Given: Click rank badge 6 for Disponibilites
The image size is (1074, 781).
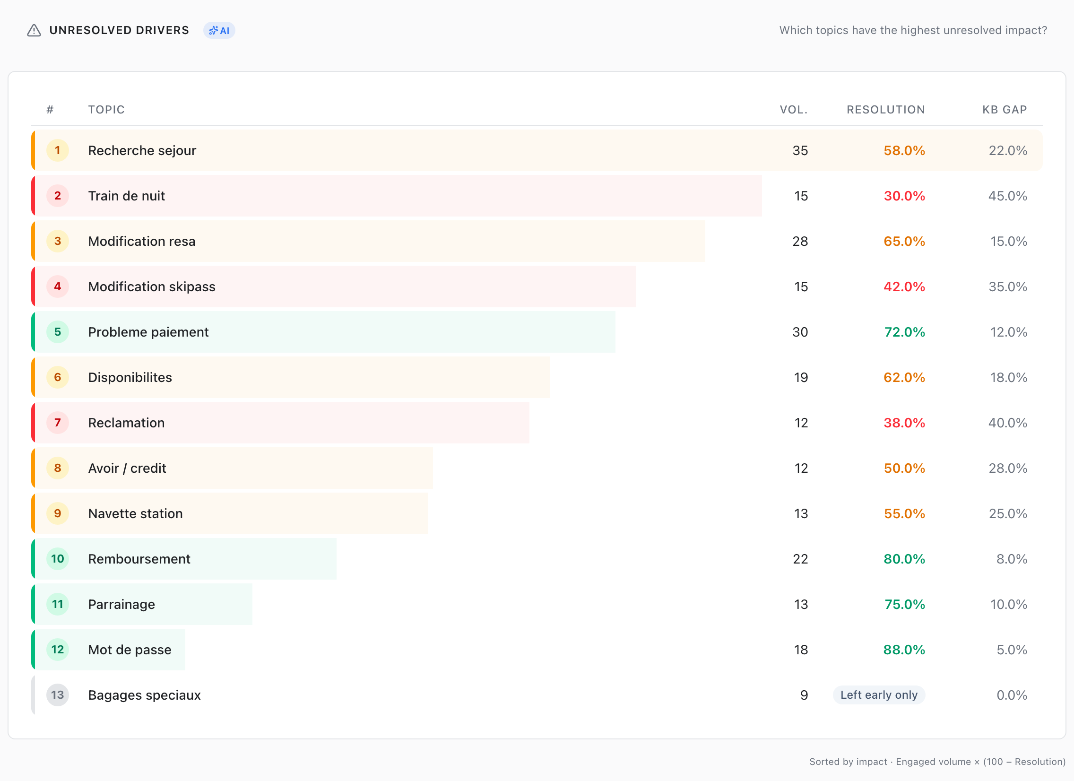Looking at the screenshot, I should point(58,377).
